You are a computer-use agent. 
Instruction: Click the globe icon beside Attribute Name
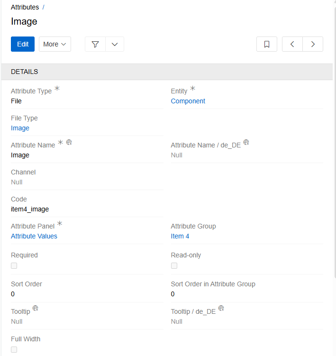click(x=69, y=142)
